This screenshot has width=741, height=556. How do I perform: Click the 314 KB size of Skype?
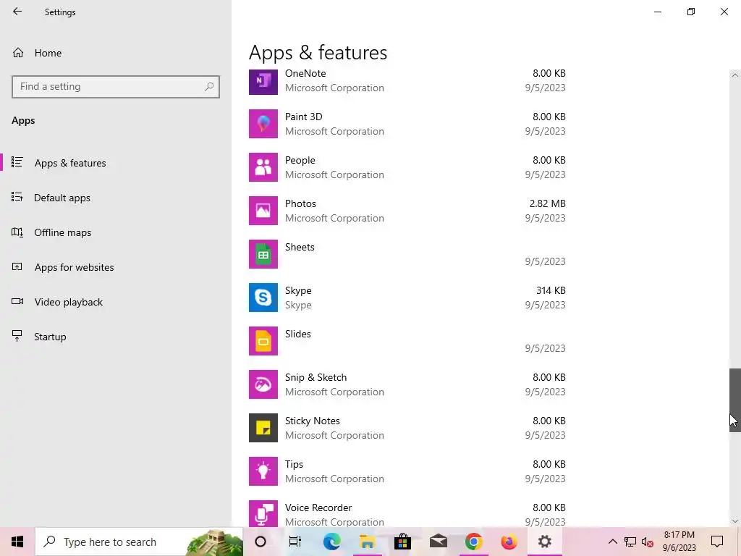click(551, 291)
